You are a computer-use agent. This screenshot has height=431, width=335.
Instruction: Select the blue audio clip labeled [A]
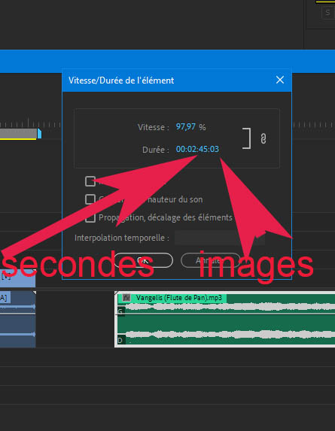pyautogui.click(x=17, y=319)
